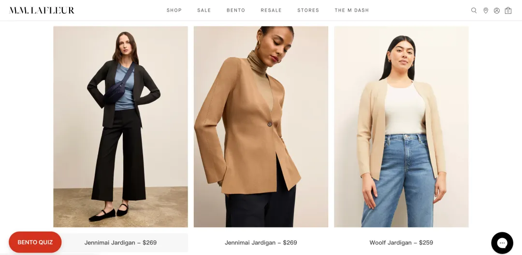Open the search magnifier icon

click(474, 10)
